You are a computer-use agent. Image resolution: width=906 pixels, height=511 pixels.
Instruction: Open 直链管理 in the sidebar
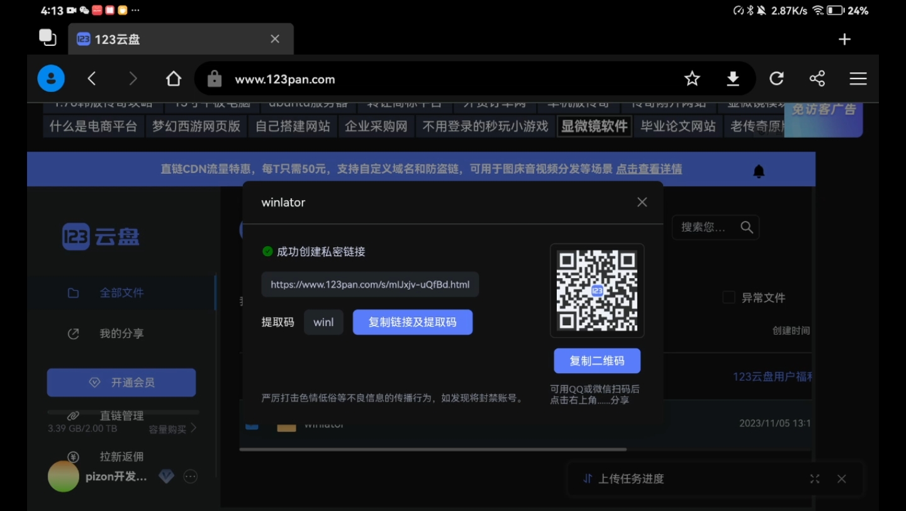click(x=121, y=416)
